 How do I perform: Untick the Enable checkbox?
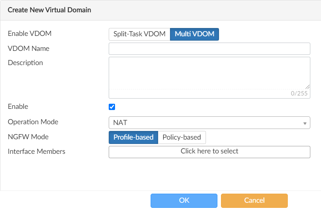(x=112, y=107)
